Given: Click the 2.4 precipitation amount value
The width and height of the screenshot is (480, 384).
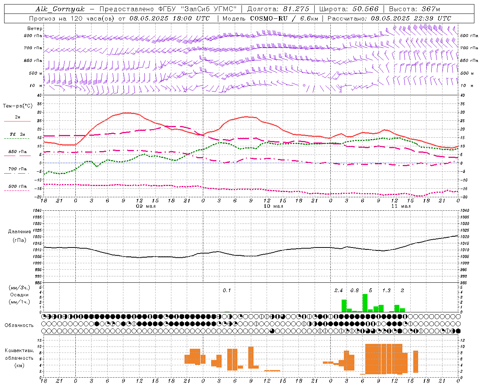Looking at the screenshot, I should pos(339,291).
